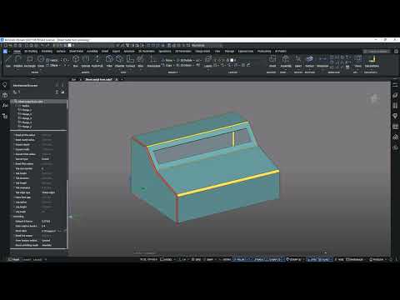
Task: Click the ribbon search field
Action: pyautogui.click(x=377, y=52)
